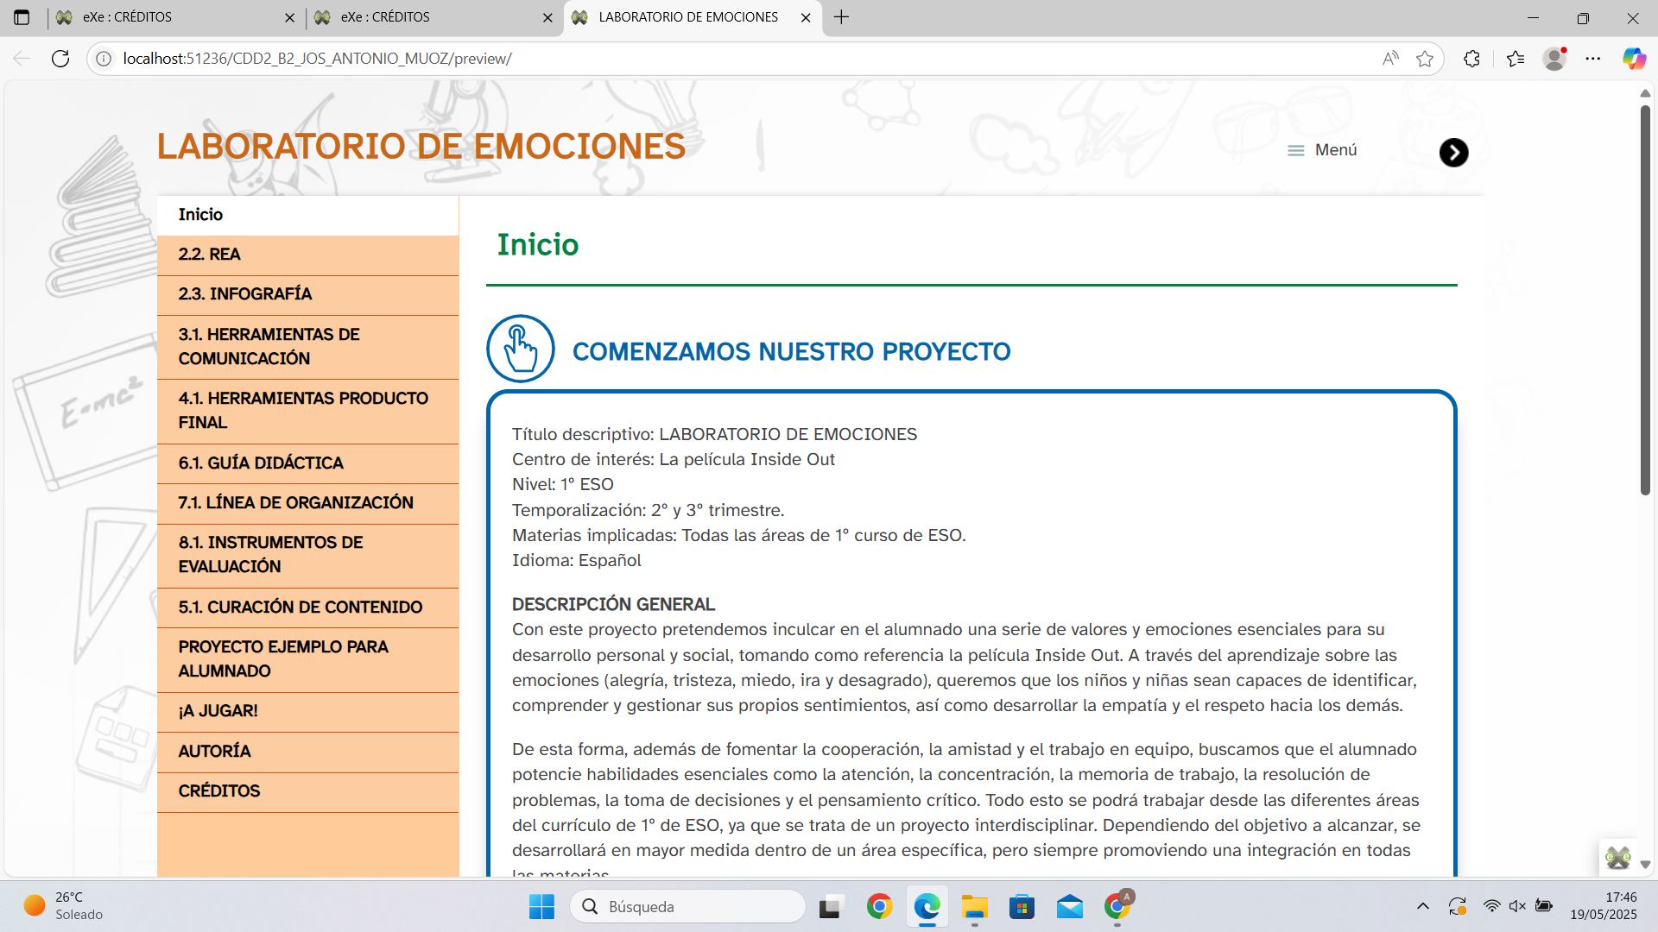
Task: Close the first eXe : CRÉDITOS tab
Action: click(289, 17)
